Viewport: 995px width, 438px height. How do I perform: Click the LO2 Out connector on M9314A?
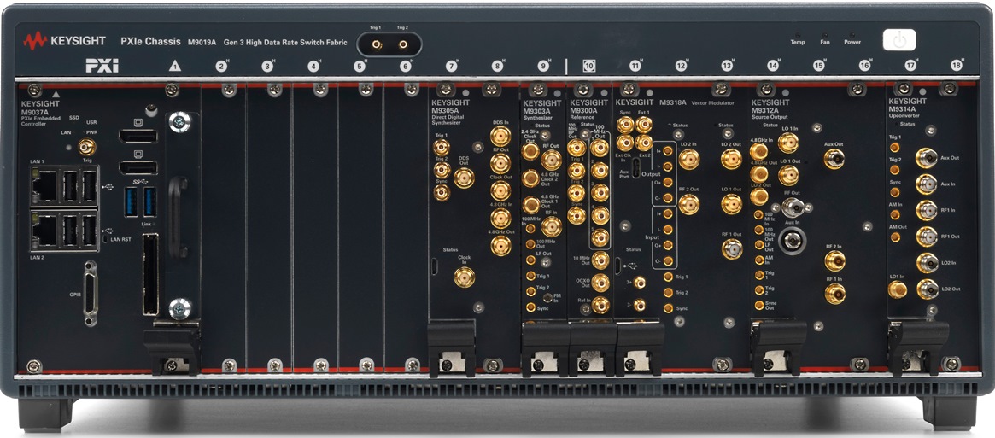tap(926, 289)
